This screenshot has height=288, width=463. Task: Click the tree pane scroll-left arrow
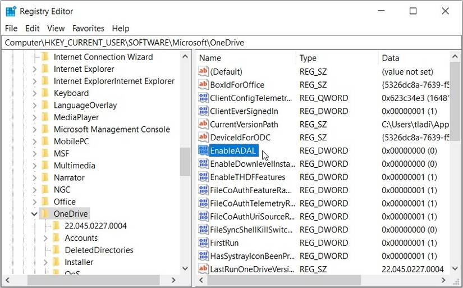pyautogui.click(x=8, y=280)
